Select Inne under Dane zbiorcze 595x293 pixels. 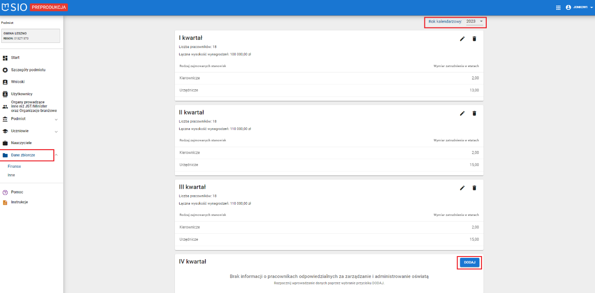[x=11, y=175]
